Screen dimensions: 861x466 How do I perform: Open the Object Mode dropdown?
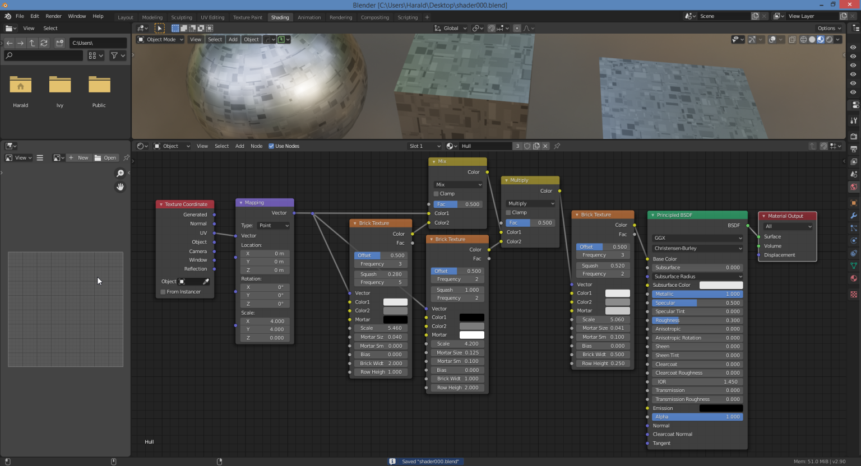pos(161,40)
